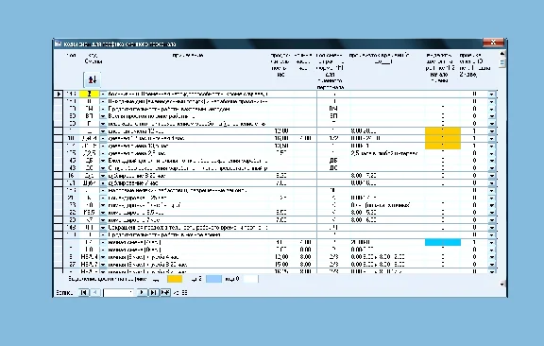Open the dropdown next to code НВЛ.4
The width and height of the screenshot is (544, 346).
tap(103, 257)
